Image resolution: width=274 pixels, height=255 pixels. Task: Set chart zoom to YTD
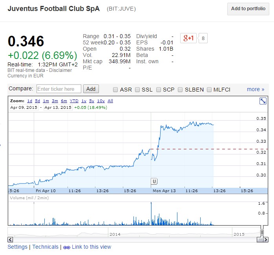[x=74, y=101]
